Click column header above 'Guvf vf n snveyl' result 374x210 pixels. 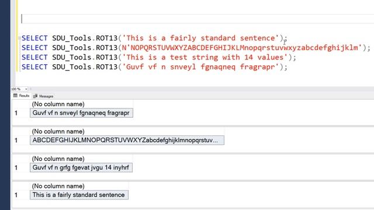81,104
